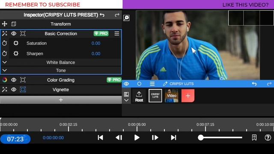Viewport: 274px width, 154px height.
Task: Undo in the Inspector header
Action: [102, 15]
